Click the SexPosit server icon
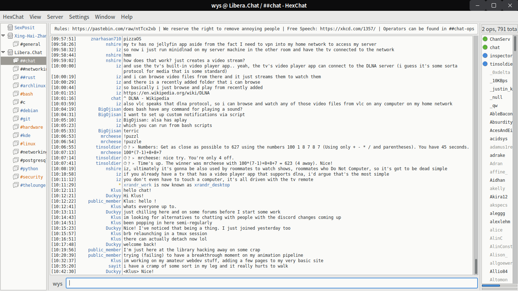The height and width of the screenshot is (291, 518). point(9,27)
